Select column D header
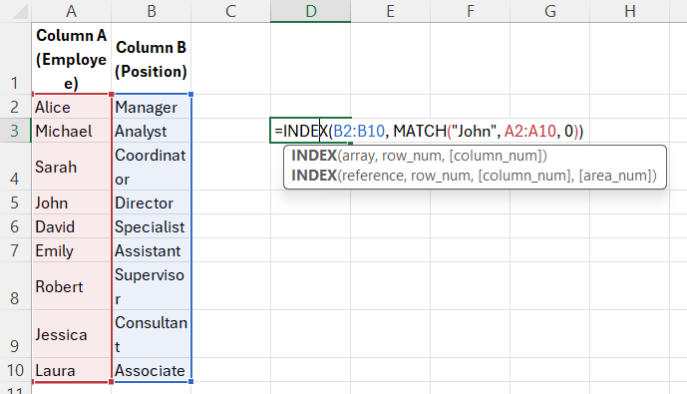 (311, 11)
